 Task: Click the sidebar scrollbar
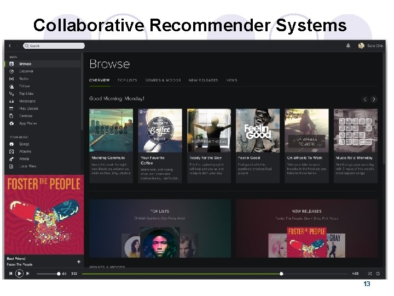pos(82,91)
